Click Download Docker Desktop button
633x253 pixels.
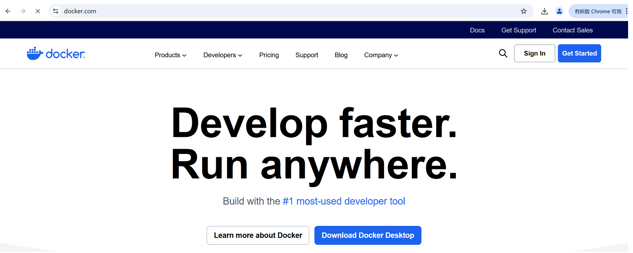pos(368,235)
